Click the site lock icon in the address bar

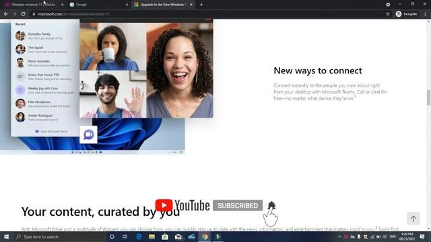pos(34,14)
